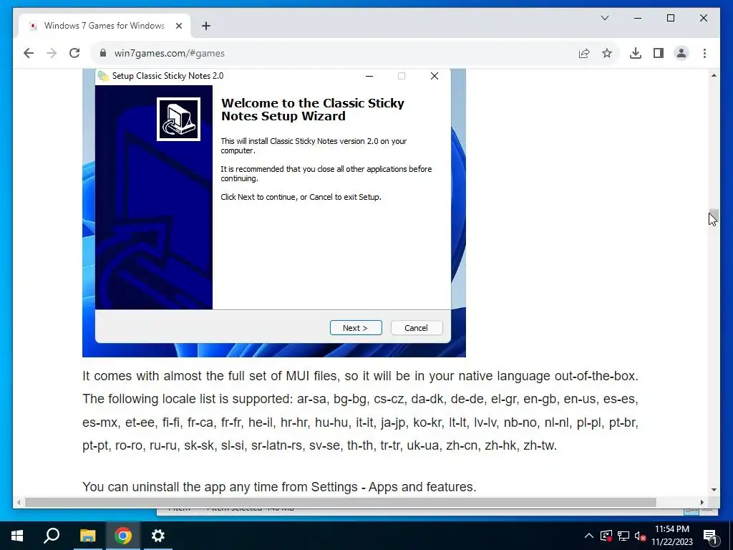Open Chrome tab search chevron
The width and height of the screenshot is (733, 550).
[604, 18]
